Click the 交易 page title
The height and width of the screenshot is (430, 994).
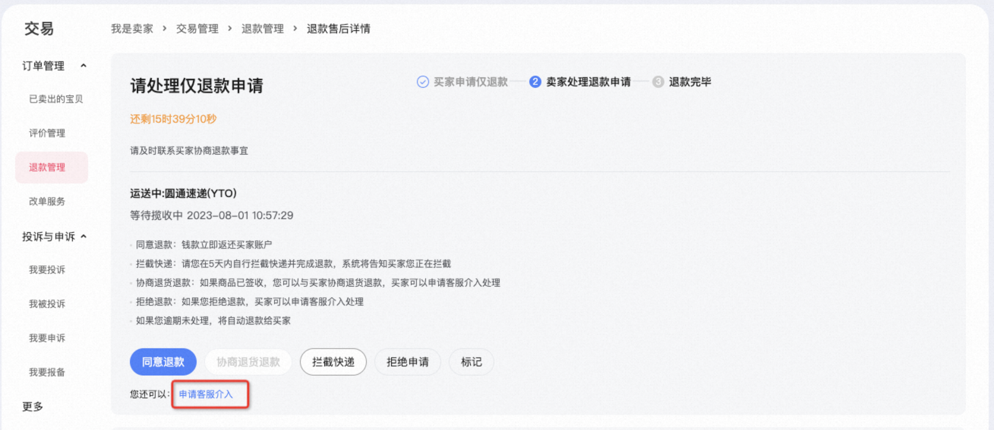click(x=39, y=29)
